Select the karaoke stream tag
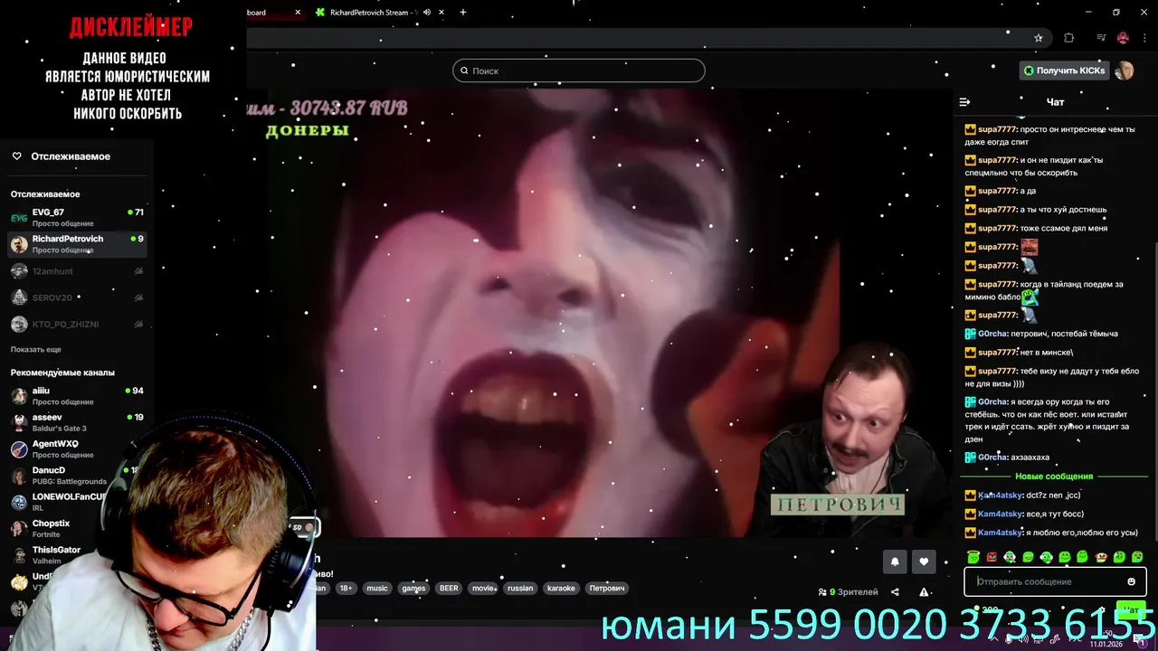The height and width of the screenshot is (651, 1158). 561,588
